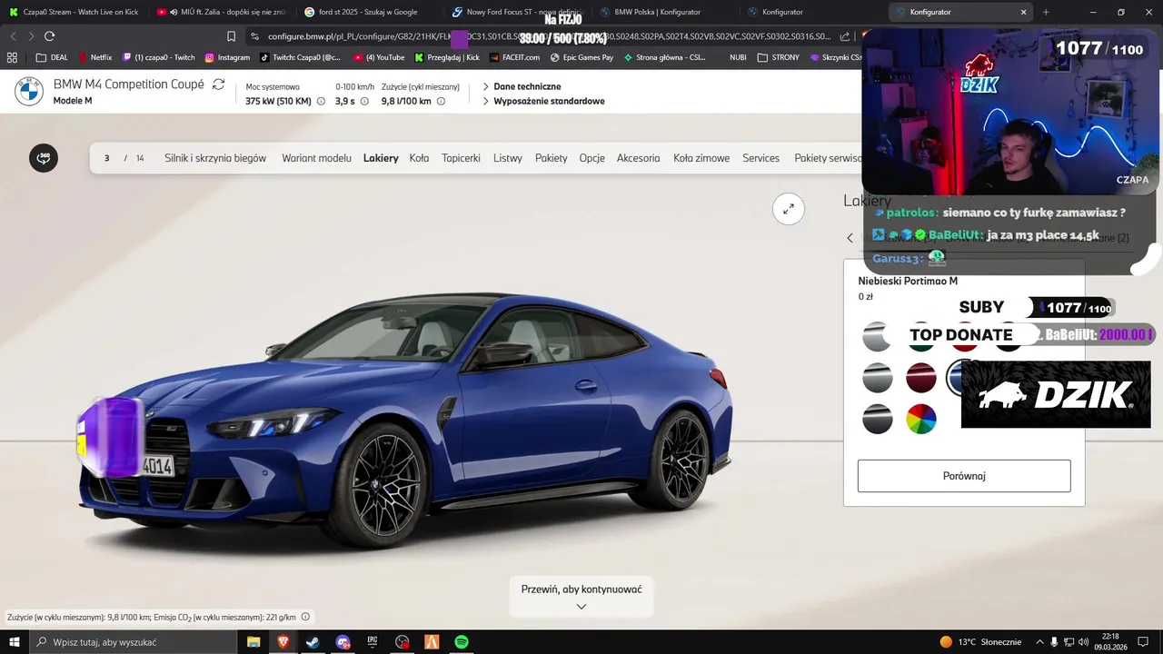The image size is (1163, 654).
Task: Open the new tab plus button
Action: tap(1046, 12)
